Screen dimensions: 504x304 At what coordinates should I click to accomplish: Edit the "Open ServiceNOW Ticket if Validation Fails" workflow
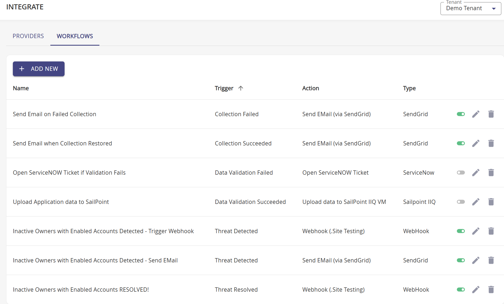pyautogui.click(x=476, y=173)
